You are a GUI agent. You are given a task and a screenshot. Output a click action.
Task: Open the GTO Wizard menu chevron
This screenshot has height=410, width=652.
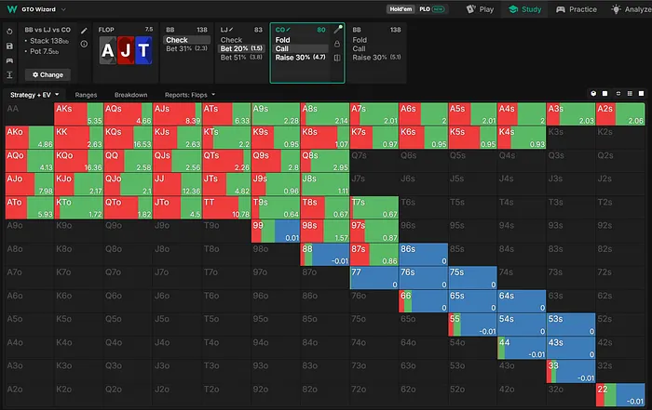point(63,9)
